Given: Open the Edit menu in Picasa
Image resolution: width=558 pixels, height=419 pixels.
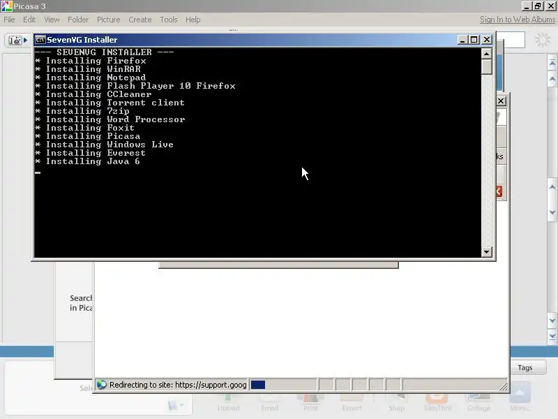Looking at the screenshot, I should [x=29, y=20].
